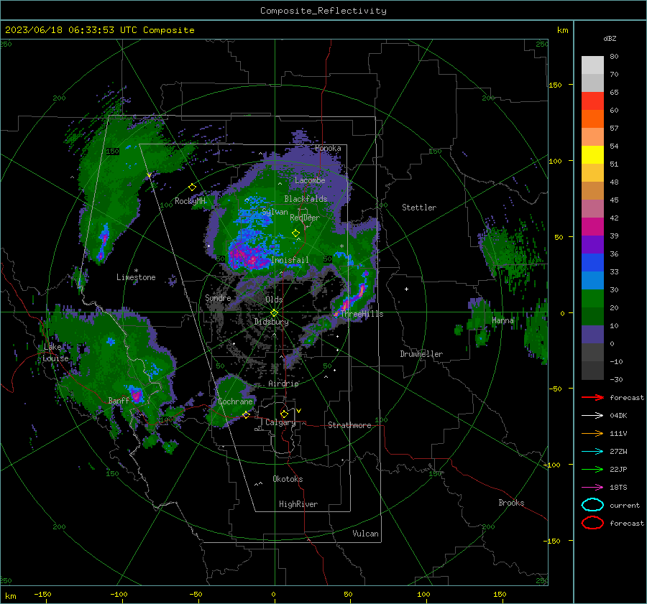Image resolution: width=647 pixels, height=604 pixels.
Task: Click the yellow diamond marker below RedDeer
Action: (296, 233)
